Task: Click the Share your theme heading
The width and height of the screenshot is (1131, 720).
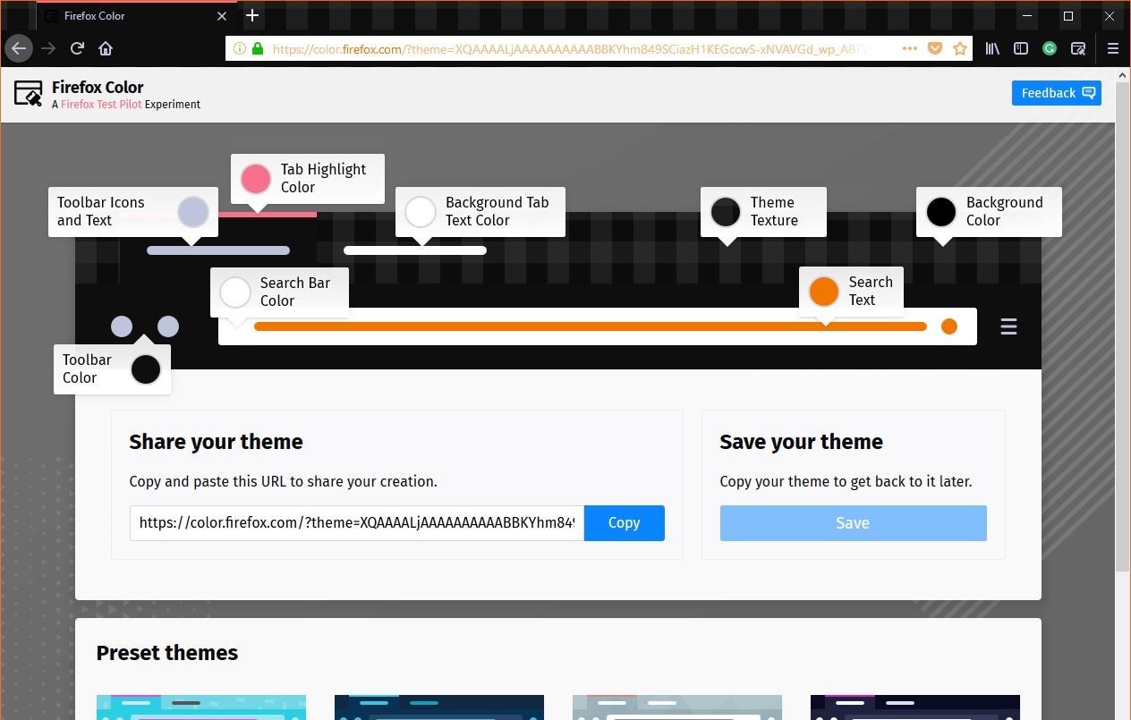Action: (216, 442)
